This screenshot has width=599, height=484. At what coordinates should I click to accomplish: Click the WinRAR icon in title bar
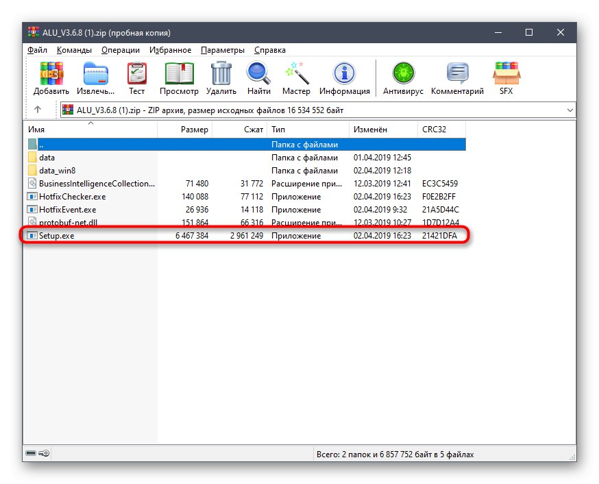click(x=33, y=32)
